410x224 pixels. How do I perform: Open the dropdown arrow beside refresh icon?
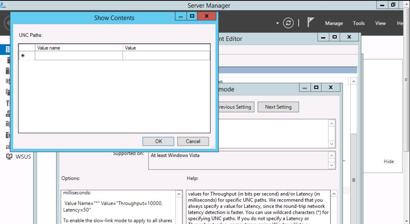[x=277, y=23]
